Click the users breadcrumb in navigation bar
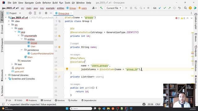Image resolution: width=198 pixels, height=111 pixels. [84, 8]
